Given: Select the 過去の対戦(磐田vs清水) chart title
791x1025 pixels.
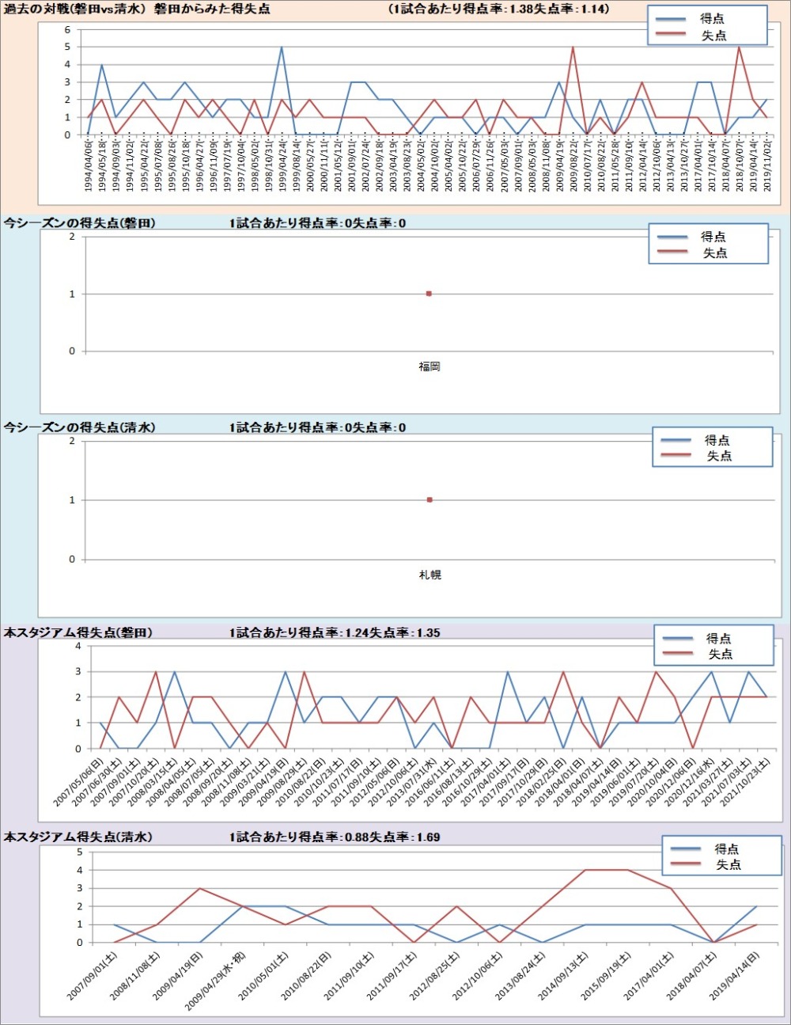Looking at the screenshot, I should click(x=137, y=9).
